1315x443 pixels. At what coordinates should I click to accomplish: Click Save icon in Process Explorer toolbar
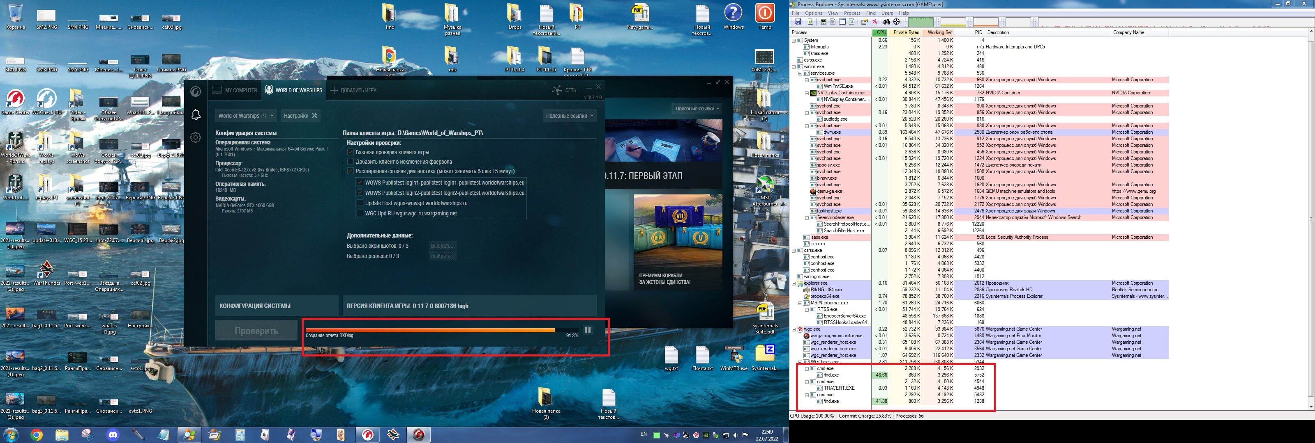pos(798,22)
